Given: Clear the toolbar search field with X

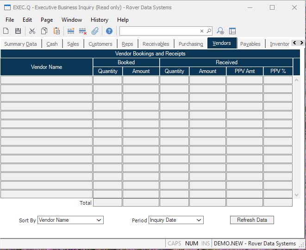Looking at the screenshot, I should [202, 31].
